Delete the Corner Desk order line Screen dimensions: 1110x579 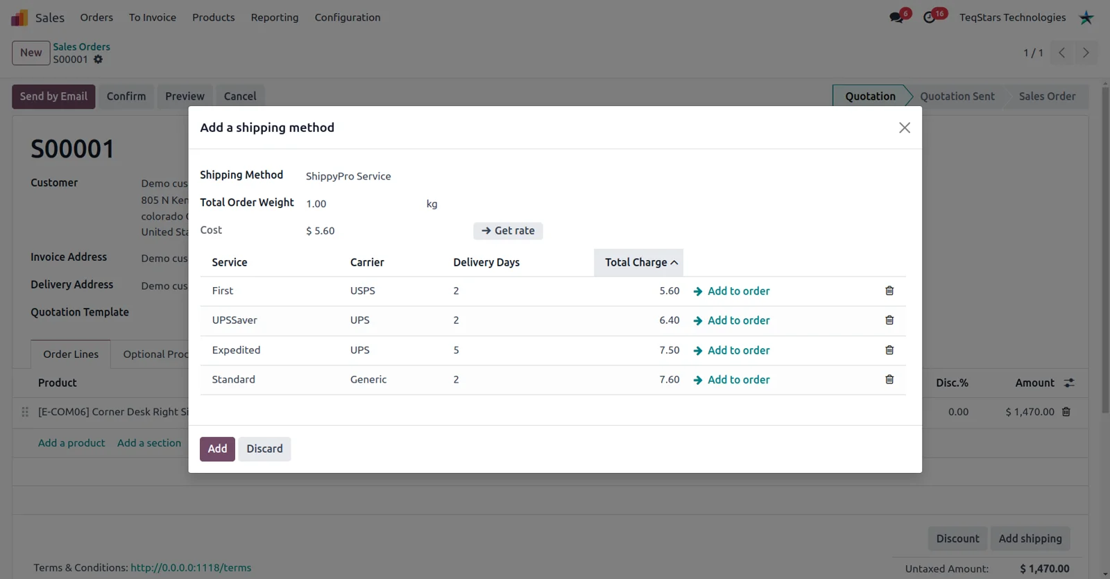click(1066, 412)
